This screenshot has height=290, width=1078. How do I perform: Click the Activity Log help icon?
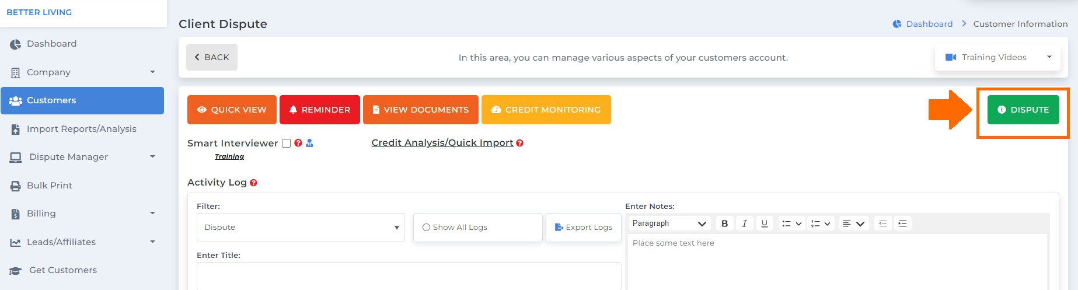[x=253, y=183]
